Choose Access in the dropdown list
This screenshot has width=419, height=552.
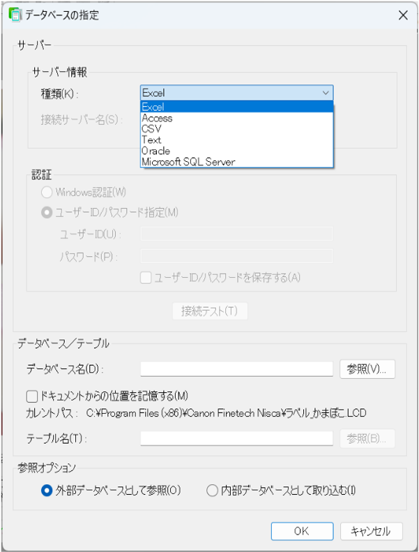coord(157,118)
